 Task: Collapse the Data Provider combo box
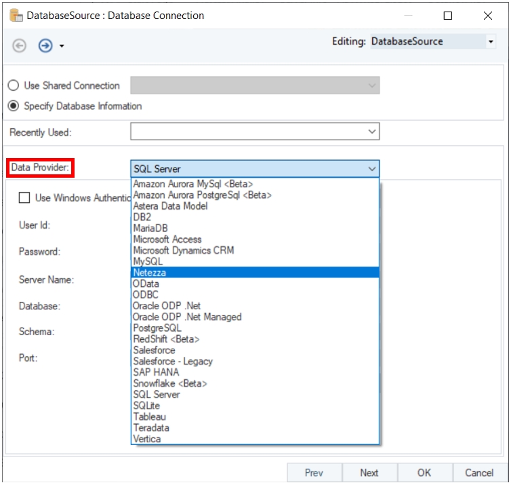click(x=371, y=169)
